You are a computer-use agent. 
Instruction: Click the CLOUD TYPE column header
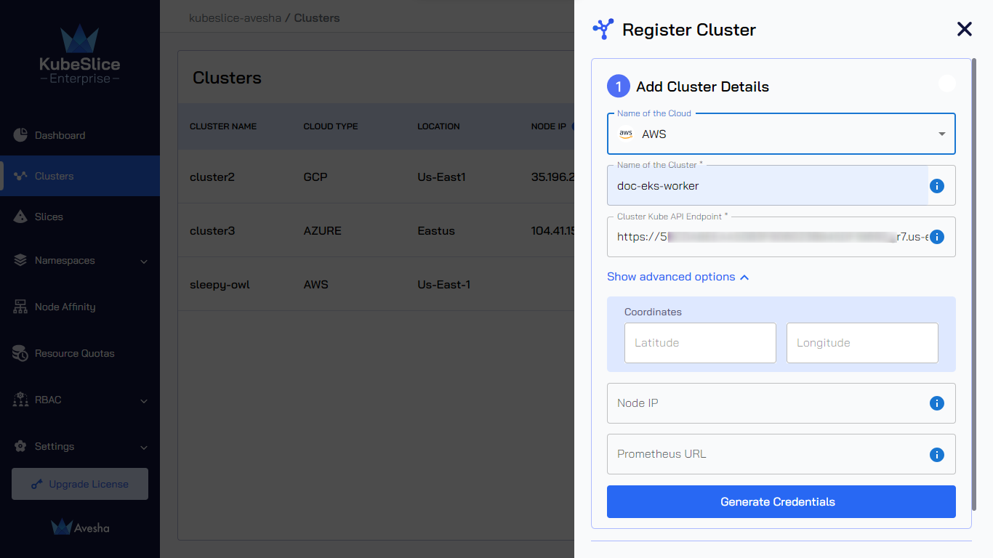(331, 126)
